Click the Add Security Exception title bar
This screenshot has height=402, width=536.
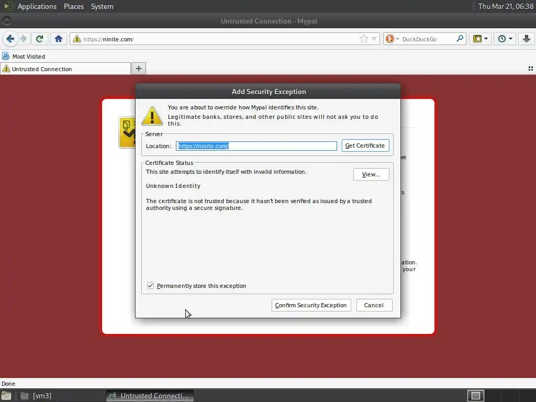coord(268,92)
